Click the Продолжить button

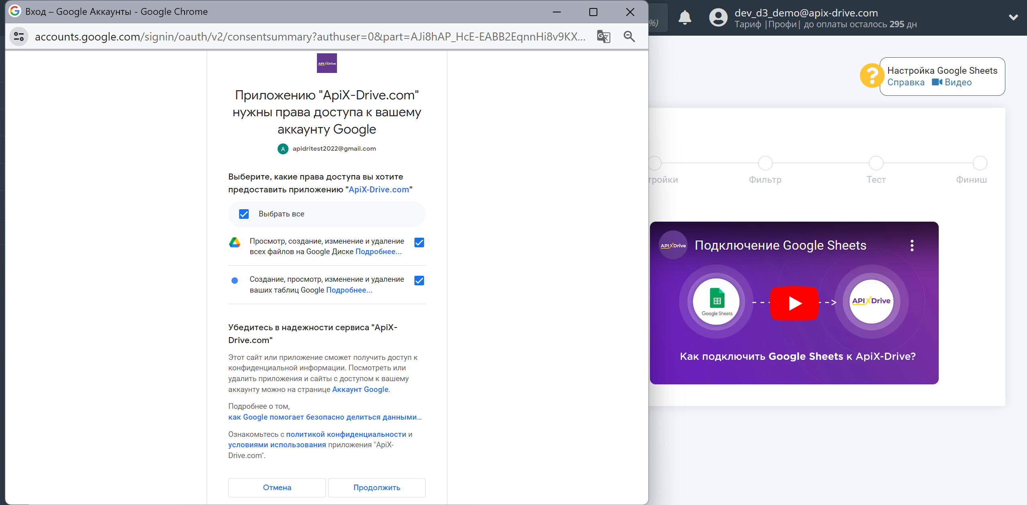377,488
